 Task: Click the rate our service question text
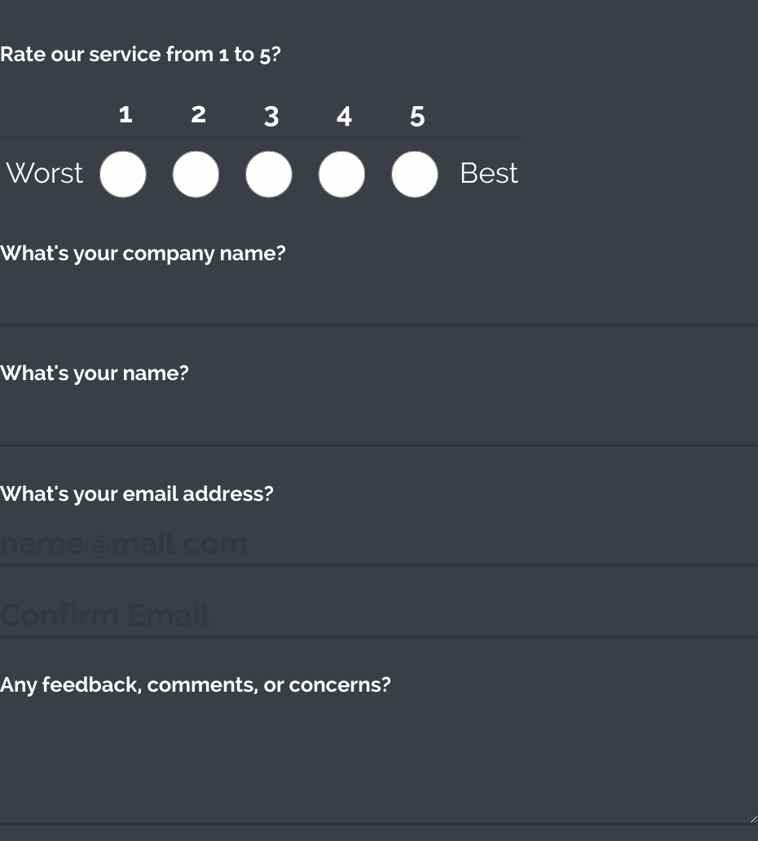pos(141,54)
